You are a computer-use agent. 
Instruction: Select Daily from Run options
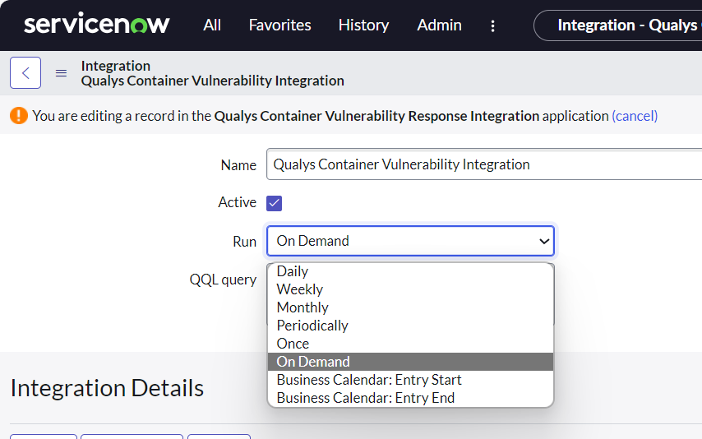tap(410, 271)
